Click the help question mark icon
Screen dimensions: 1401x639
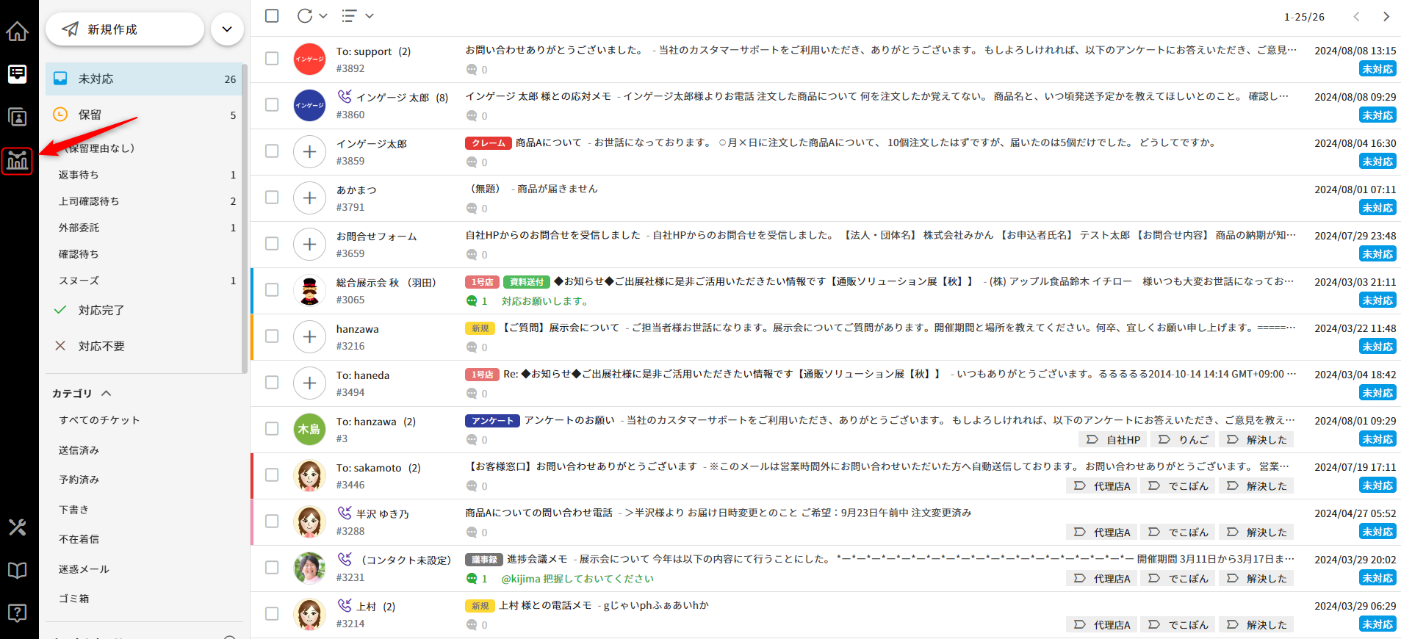click(18, 613)
